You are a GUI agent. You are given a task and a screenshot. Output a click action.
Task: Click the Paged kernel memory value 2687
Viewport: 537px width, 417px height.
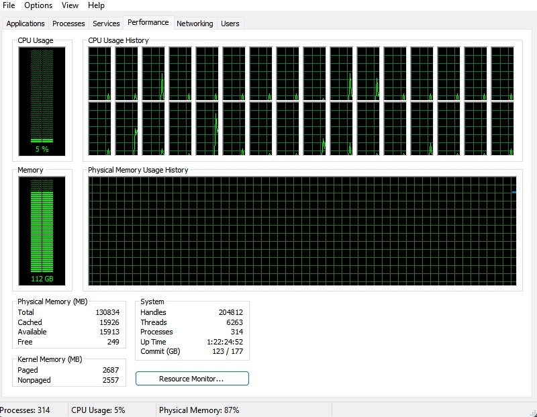click(111, 371)
